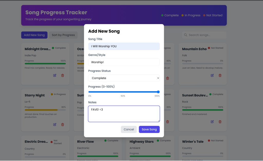Click the yellow In Progress legend dot
Image resolution: width=263 pixels, height=161 pixels.
pyautogui.click(x=183, y=15)
